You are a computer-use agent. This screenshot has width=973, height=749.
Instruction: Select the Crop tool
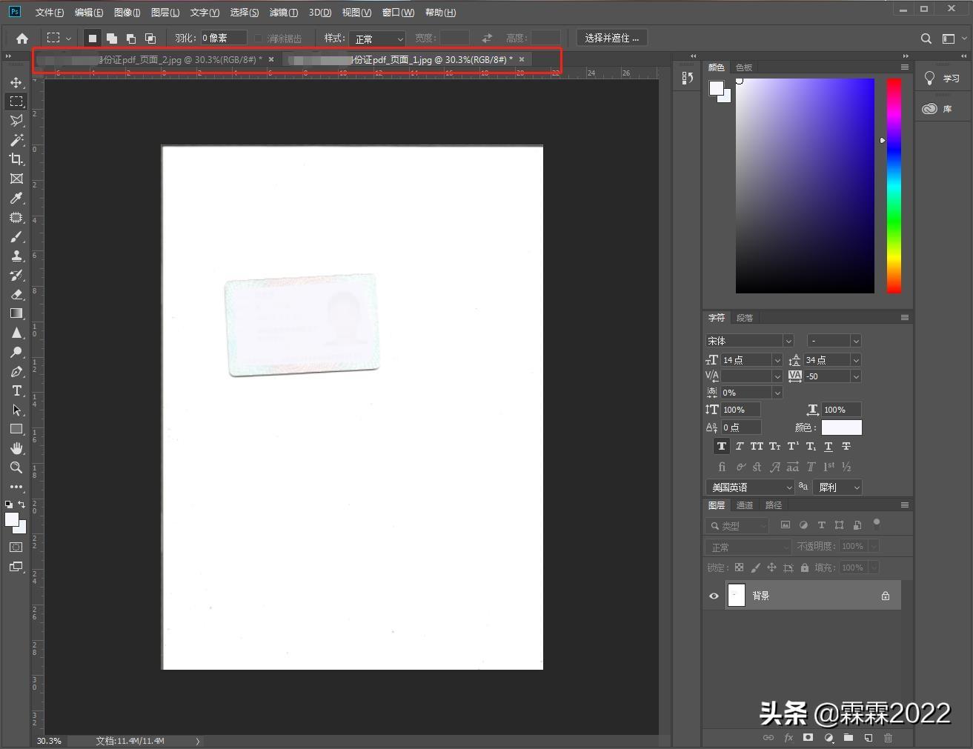[16, 159]
